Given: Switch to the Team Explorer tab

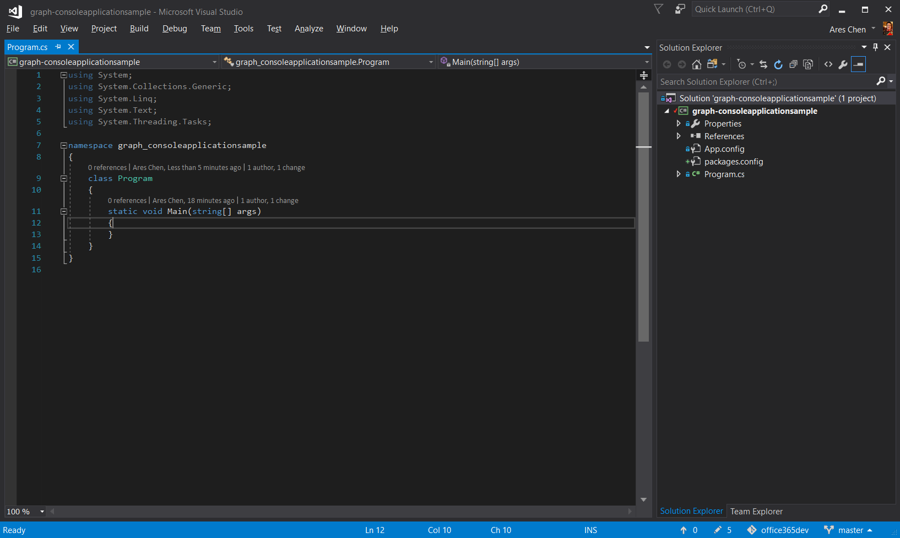Looking at the screenshot, I should (756, 512).
